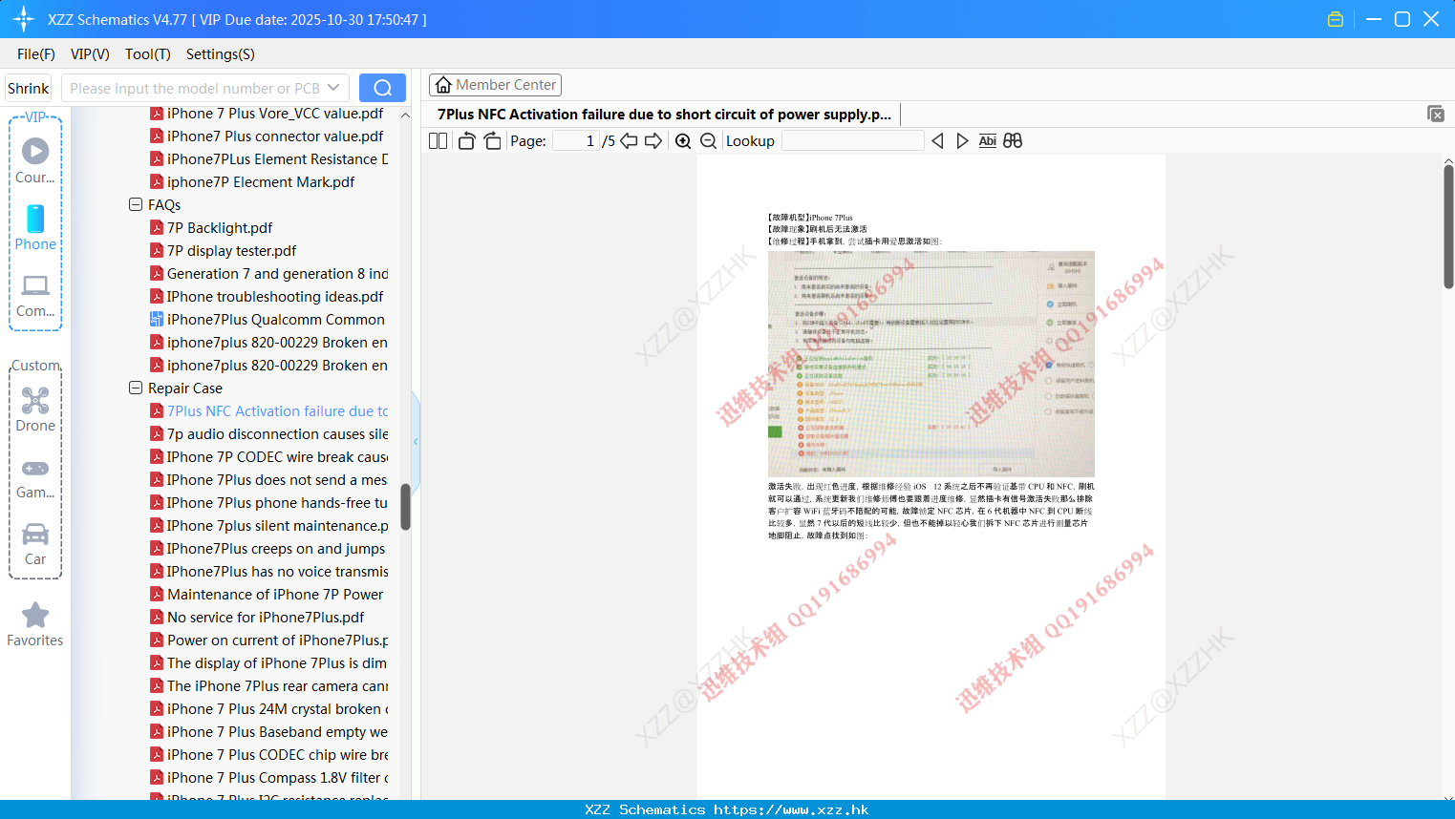Open the model number dropdown arrow
The height and width of the screenshot is (819, 1455).
coord(333,88)
